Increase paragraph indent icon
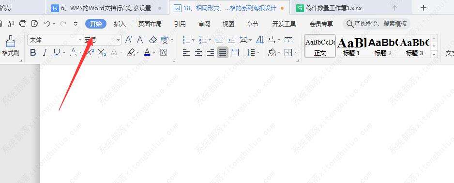 pyautogui.click(x=231, y=40)
